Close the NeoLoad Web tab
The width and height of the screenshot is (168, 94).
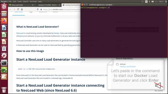click(33, 5)
